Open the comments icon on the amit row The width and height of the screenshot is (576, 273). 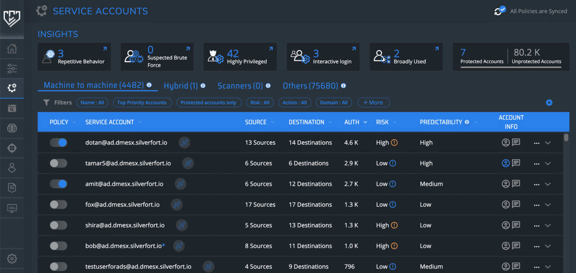(x=516, y=184)
